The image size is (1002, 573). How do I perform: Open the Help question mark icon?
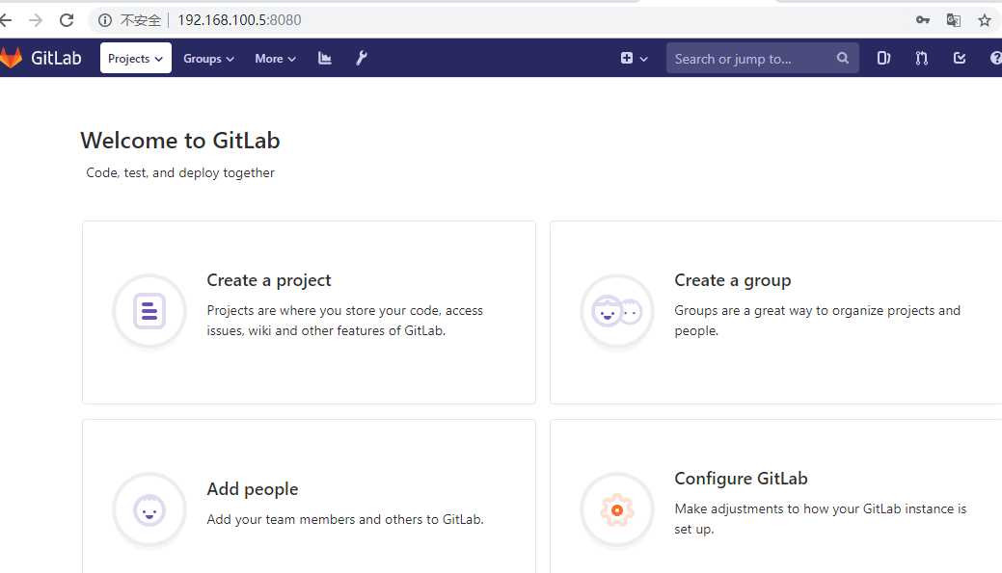(995, 59)
